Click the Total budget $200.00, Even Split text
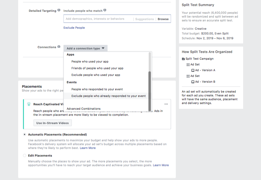This screenshot has height=180, width=261. pyautogui.click(x=205, y=33)
